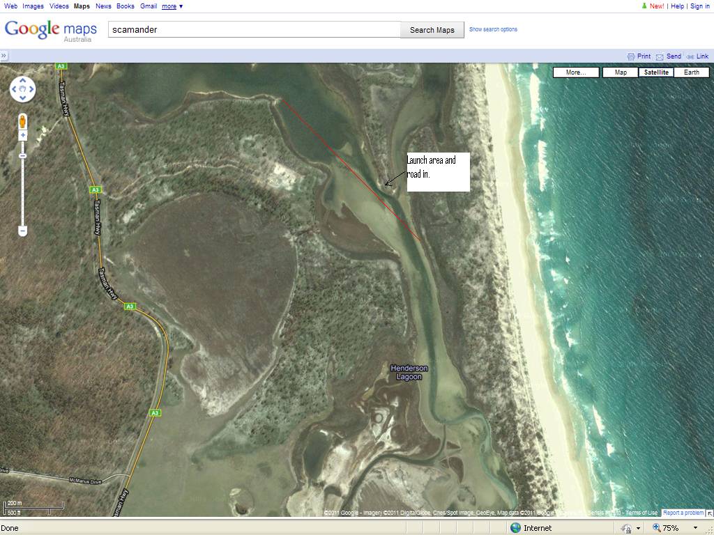Open the Report a problem link
The width and height of the screenshot is (714, 535).
coord(683,512)
